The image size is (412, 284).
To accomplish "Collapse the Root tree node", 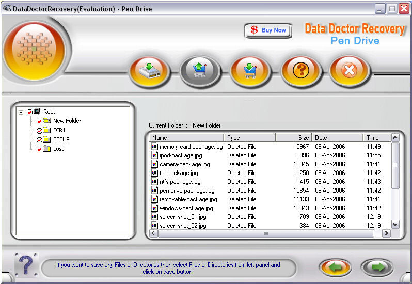I will point(21,113).
